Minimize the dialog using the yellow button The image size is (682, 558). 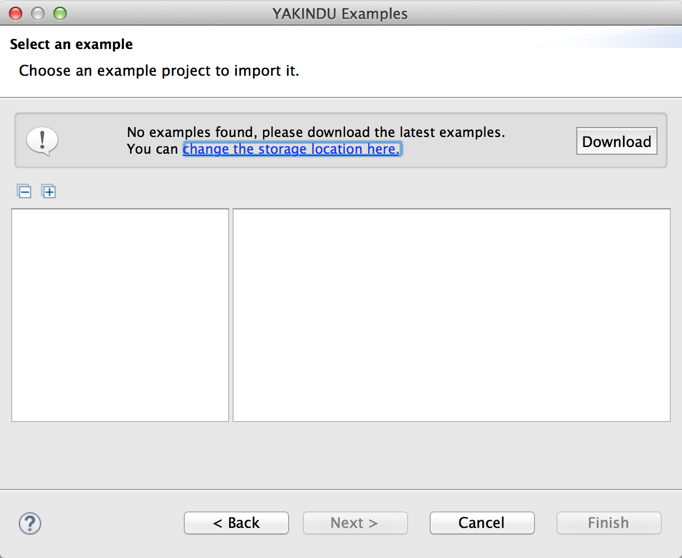[x=38, y=13]
